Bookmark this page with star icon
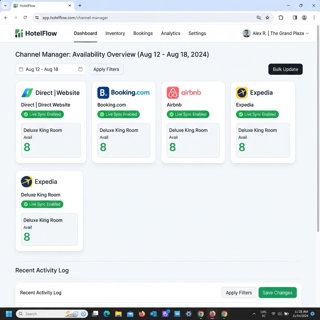 (x=267, y=17)
